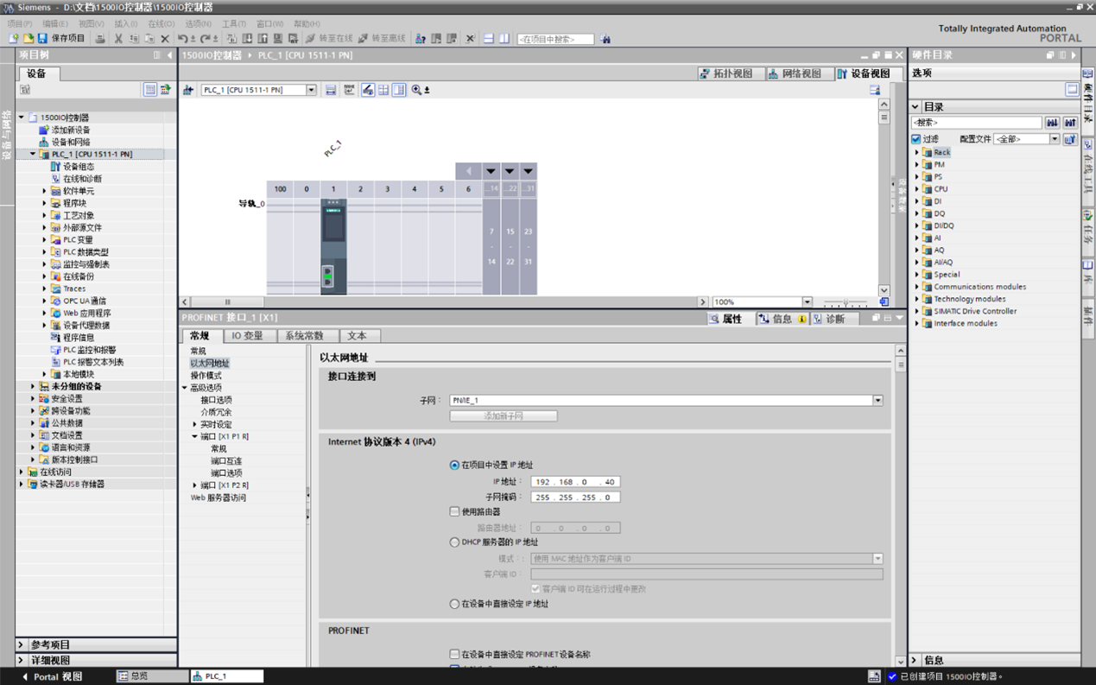The width and height of the screenshot is (1096, 685).
Task: Click the search up icon in hardware catalog
Action: coord(1070,123)
